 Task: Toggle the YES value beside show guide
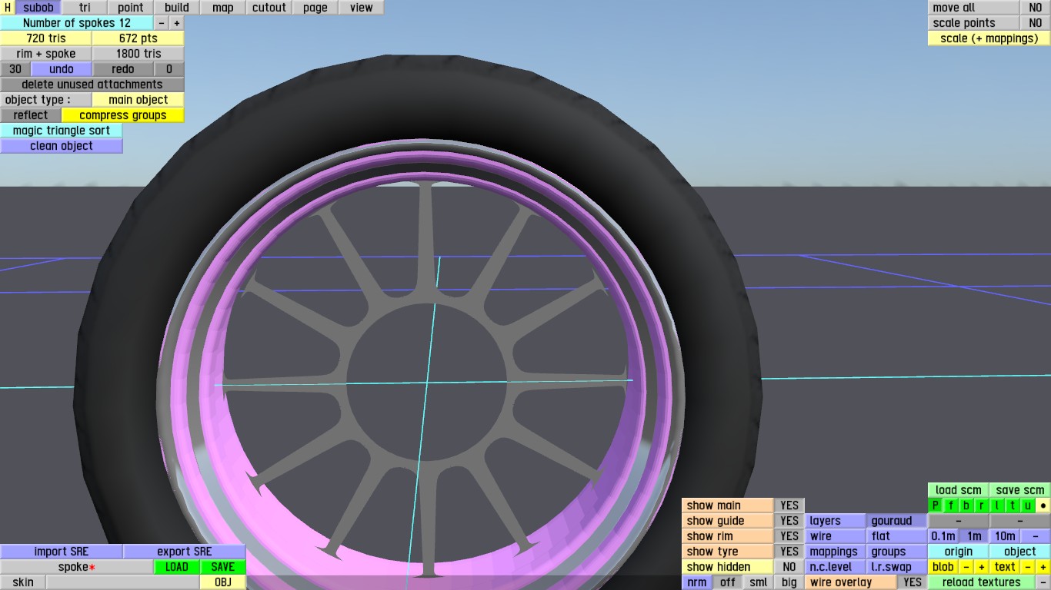[789, 521]
